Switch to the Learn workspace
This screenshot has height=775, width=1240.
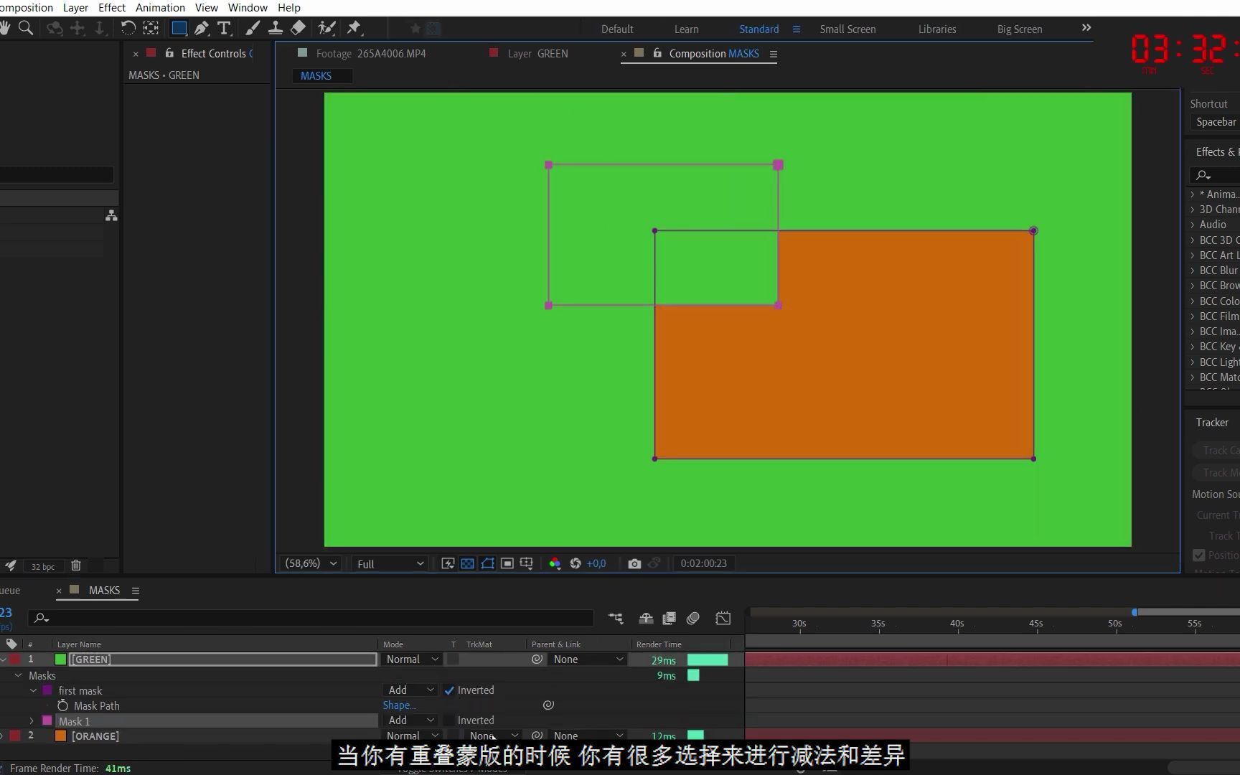click(x=686, y=29)
